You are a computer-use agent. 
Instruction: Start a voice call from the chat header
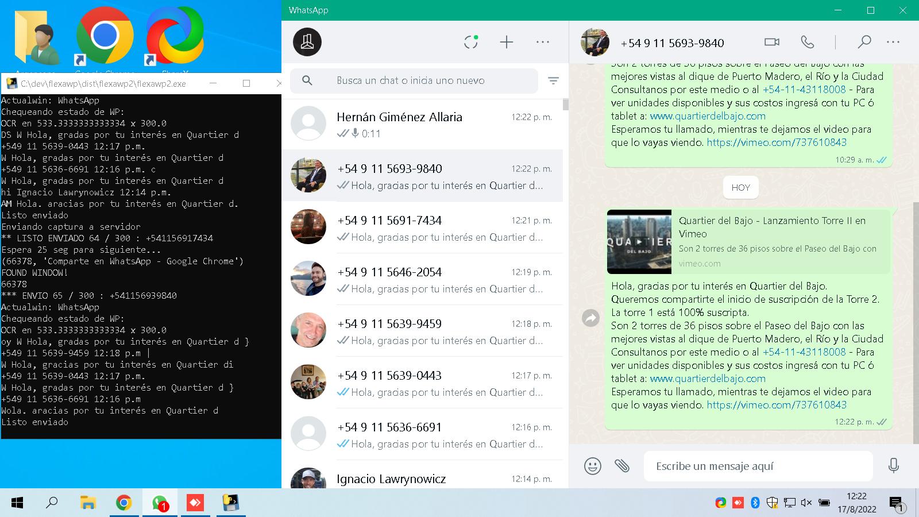[808, 42]
